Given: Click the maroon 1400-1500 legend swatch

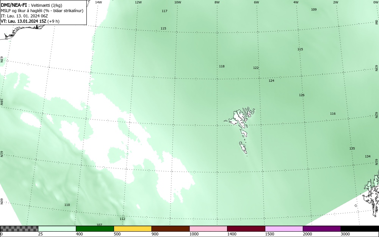Looking at the screenshot, I should coord(246,229).
